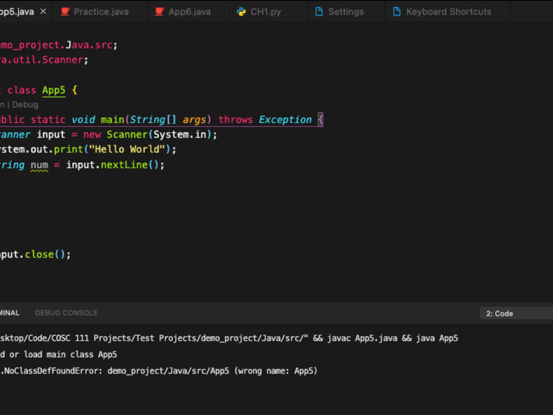Open the DEBUG CONSOLE panel tab

66,313
